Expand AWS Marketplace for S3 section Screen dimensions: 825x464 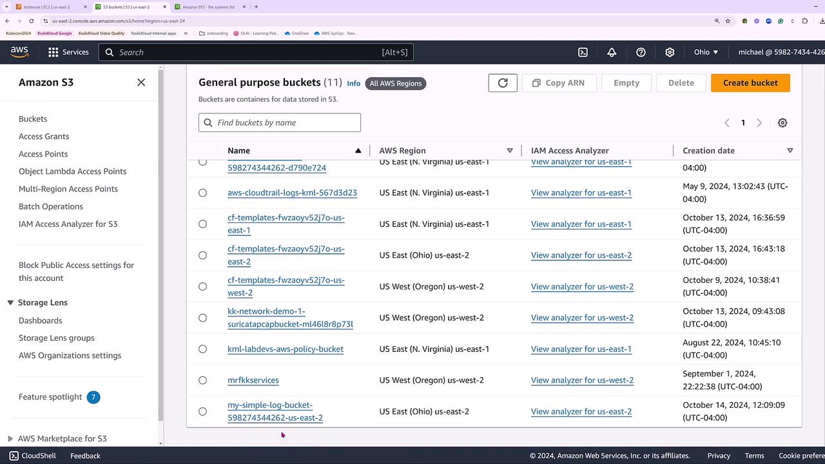[10, 439]
